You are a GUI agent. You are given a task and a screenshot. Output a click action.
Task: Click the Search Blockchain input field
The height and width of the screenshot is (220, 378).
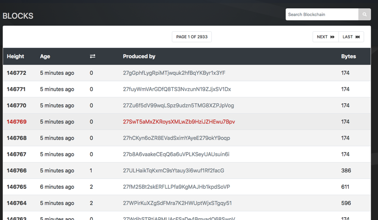pos(322,15)
